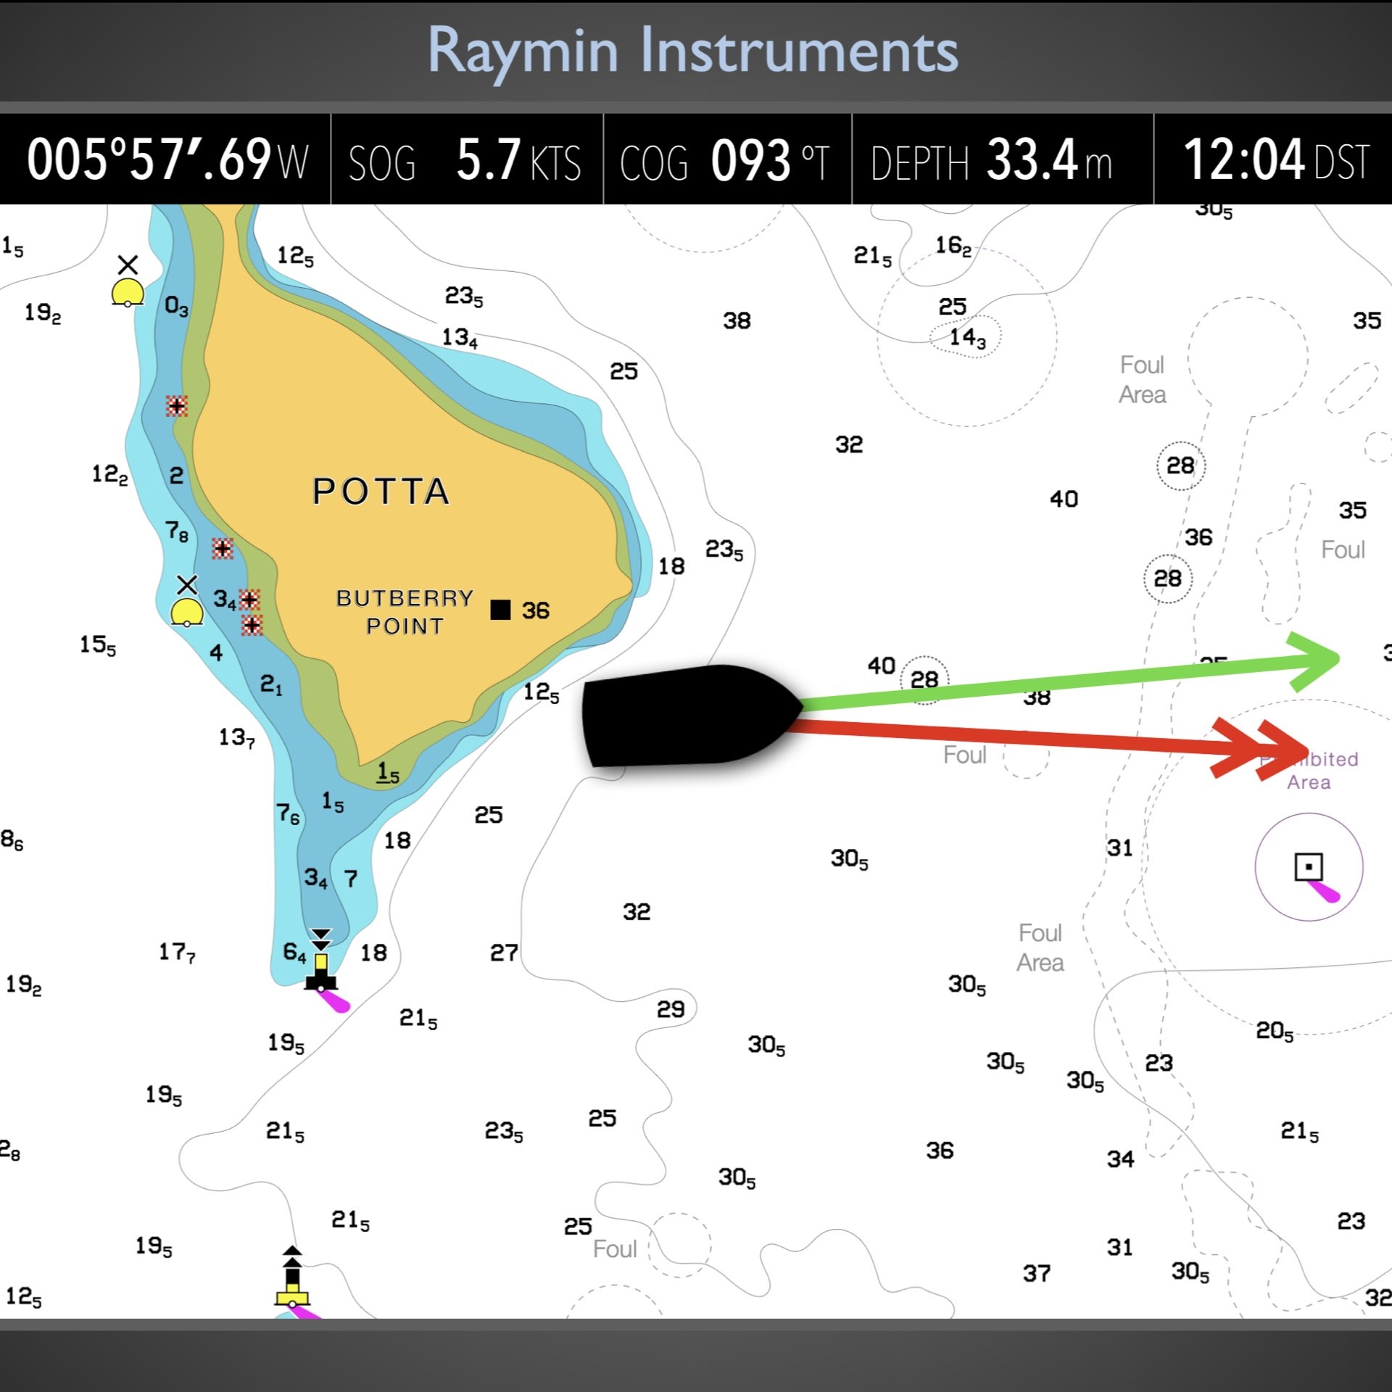
Task: Click the BUTBERRY POINT label
Action: pos(405,612)
